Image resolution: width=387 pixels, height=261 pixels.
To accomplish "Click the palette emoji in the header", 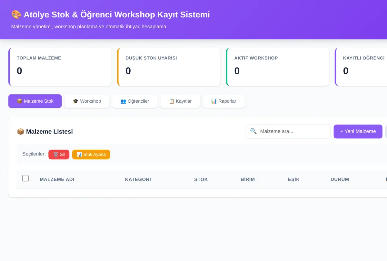I will point(16,14).
